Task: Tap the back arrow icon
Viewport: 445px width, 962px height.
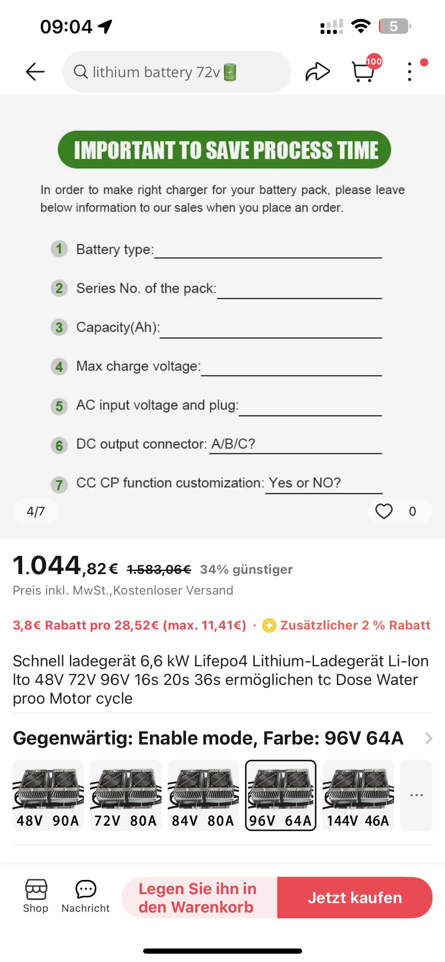Action: point(35,72)
